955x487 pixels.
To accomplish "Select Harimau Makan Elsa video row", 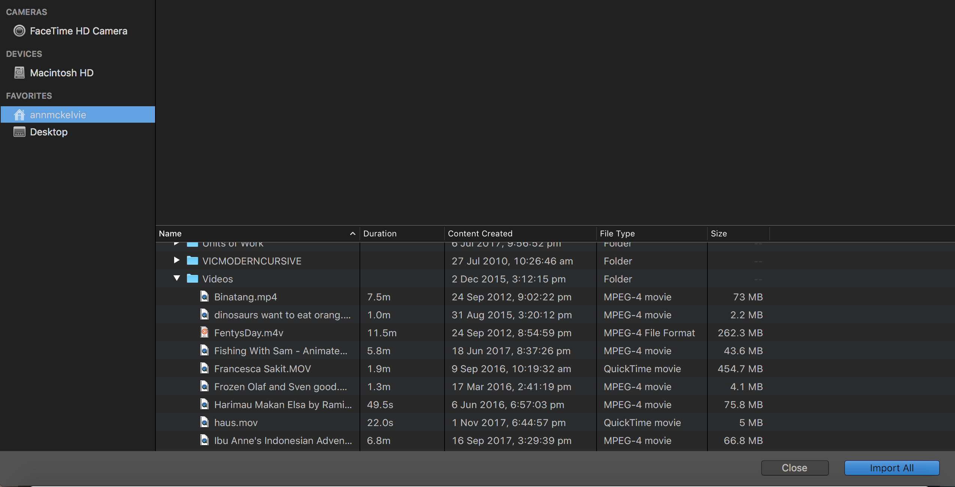I will pyautogui.click(x=283, y=405).
